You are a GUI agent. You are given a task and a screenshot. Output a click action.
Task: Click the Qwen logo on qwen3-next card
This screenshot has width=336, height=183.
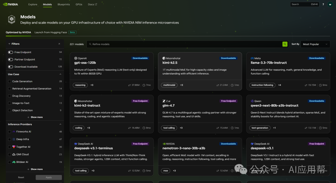(x=252, y=101)
